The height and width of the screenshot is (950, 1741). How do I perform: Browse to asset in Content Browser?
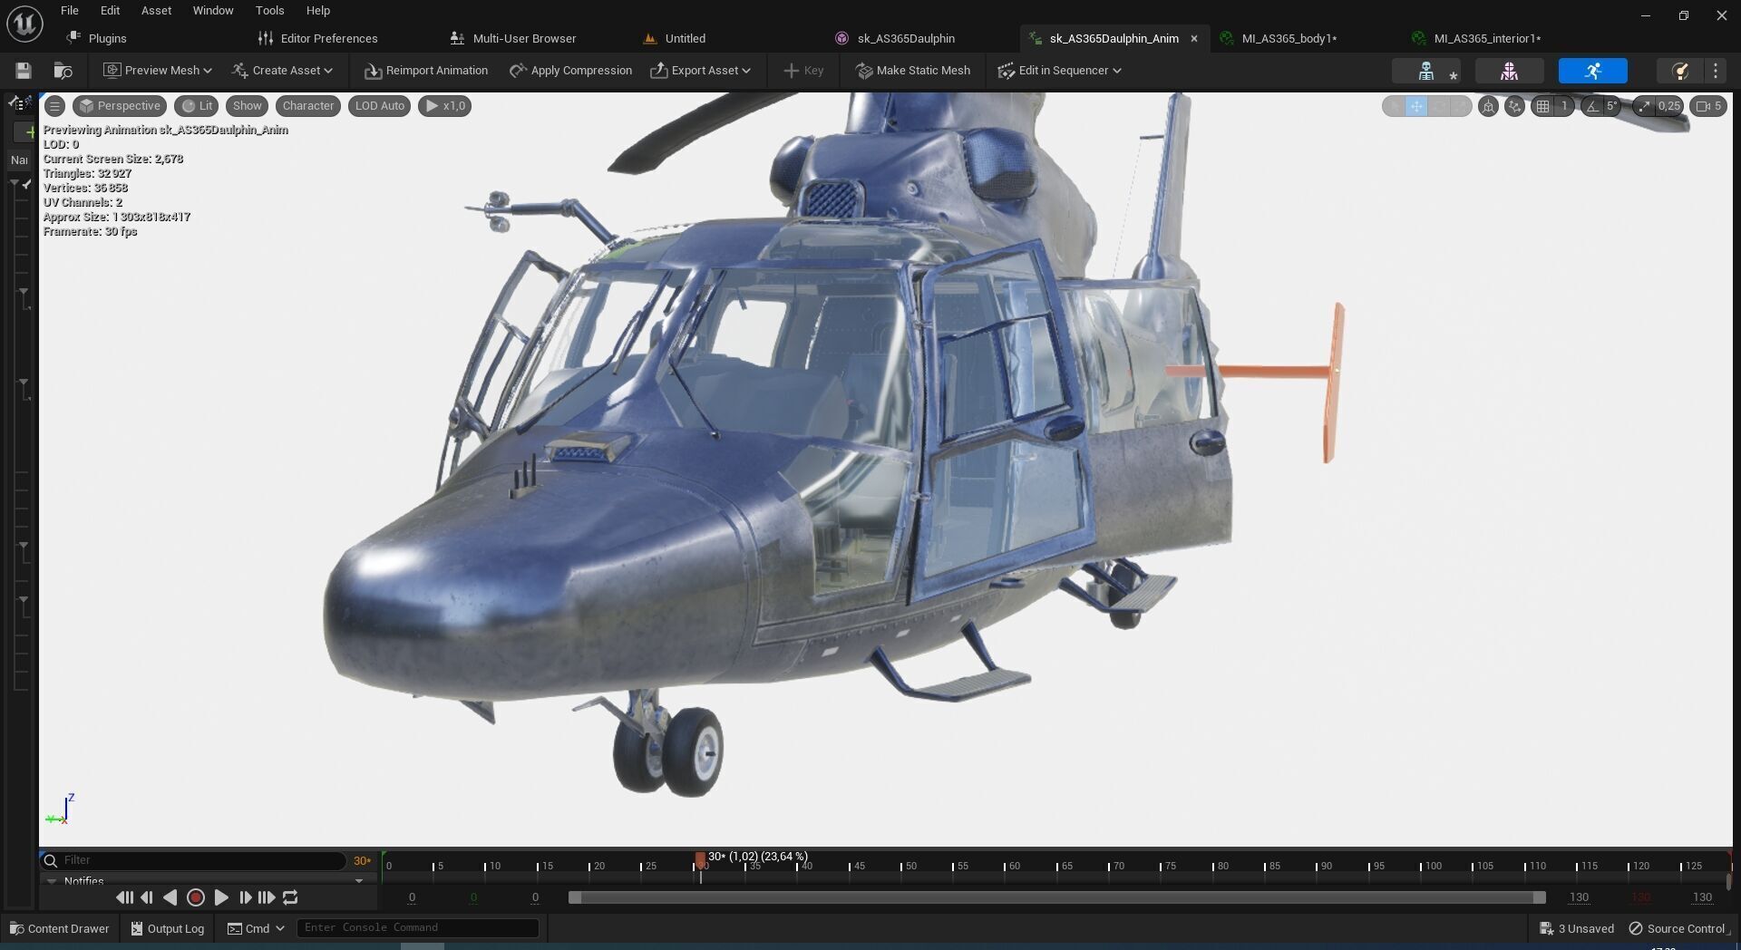tap(63, 71)
